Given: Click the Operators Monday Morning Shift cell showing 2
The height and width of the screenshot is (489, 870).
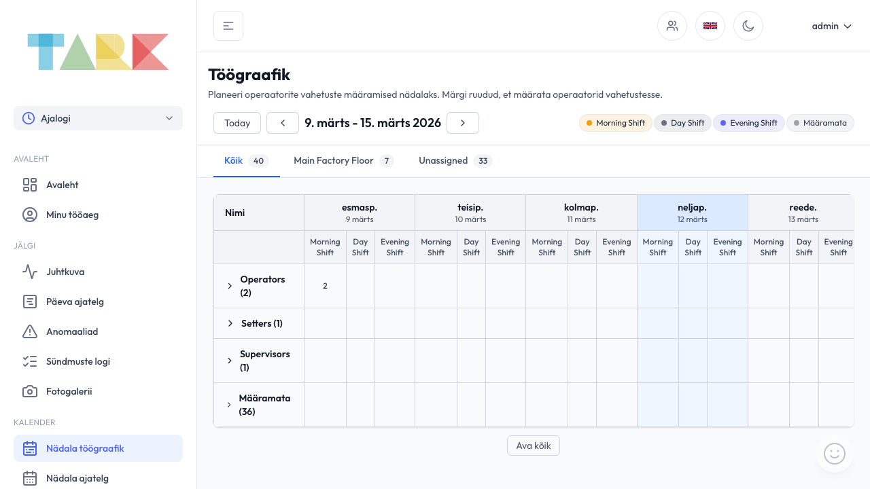Looking at the screenshot, I should pyautogui.click(x=325, y=286).
